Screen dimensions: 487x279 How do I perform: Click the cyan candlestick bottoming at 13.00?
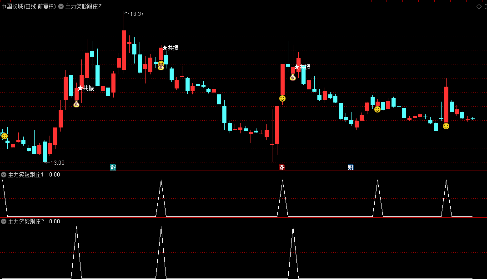click(x=45, y=152)
